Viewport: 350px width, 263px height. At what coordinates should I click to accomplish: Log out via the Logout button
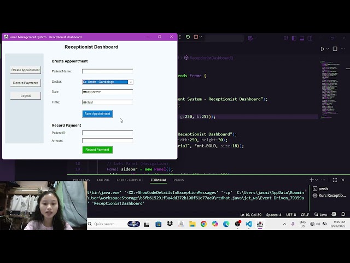[x=26, y=96]
